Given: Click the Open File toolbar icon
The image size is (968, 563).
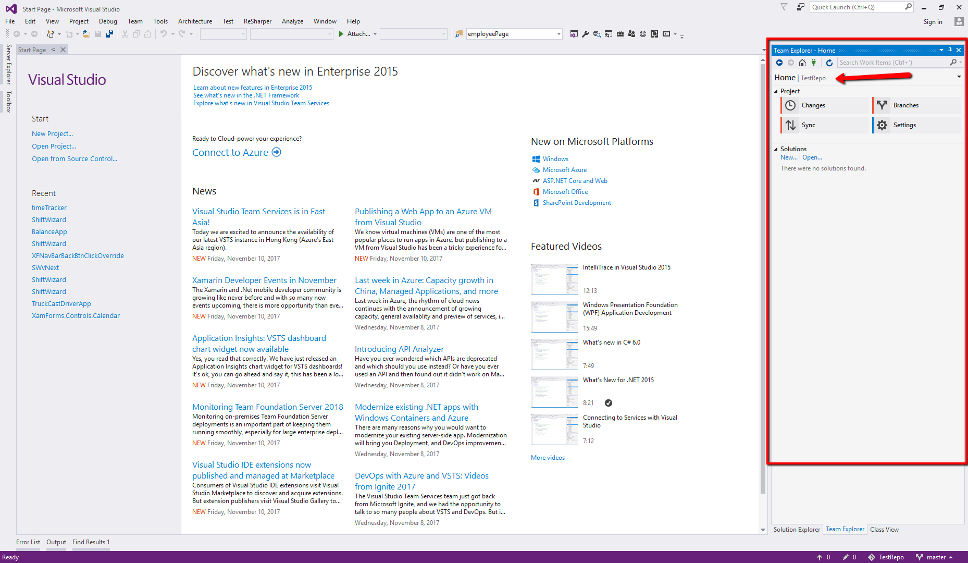Looking at the screenshot, I should tap(86, 34).
